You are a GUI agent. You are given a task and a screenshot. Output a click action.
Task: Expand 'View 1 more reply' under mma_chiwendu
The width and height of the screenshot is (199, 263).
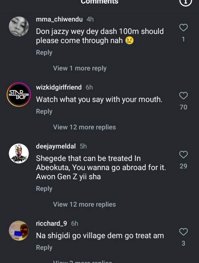tap(80, 68)
